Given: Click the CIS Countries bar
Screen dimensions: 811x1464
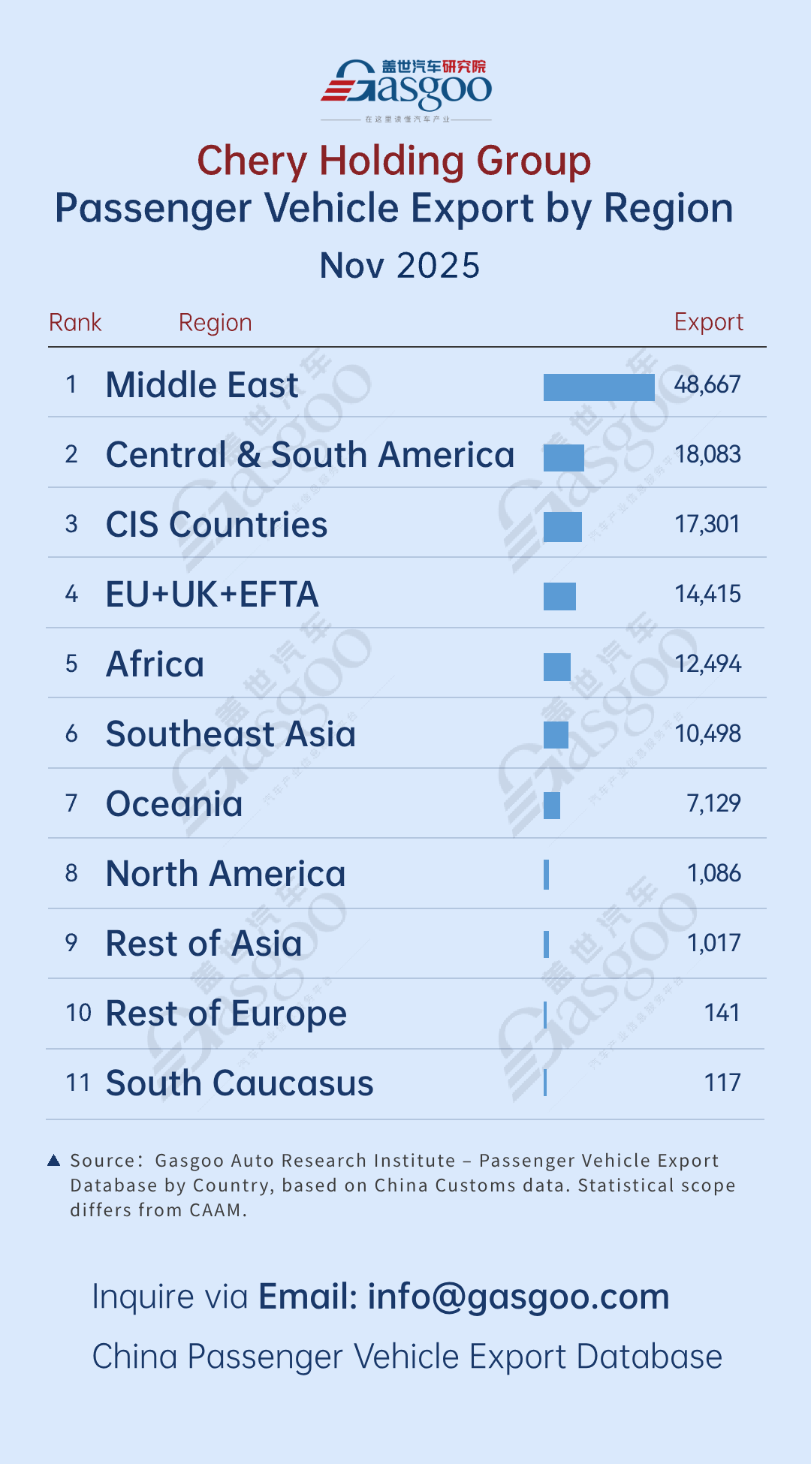Looking at the screenshot, I should pyautogui.click(x=562, y=527).
